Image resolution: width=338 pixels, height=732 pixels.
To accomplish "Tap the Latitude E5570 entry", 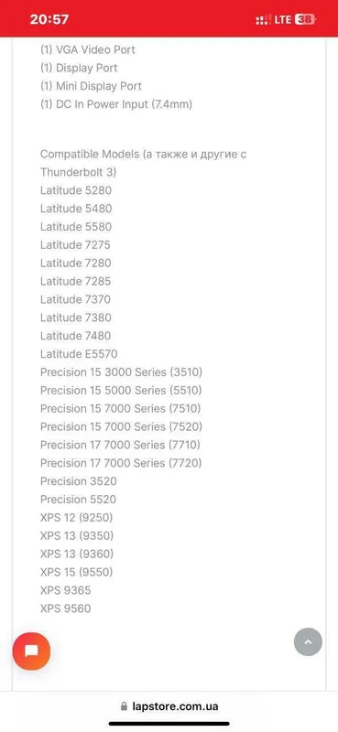I will tap(79, 354).
